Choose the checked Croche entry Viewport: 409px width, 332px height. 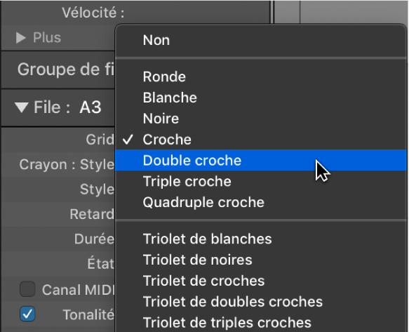pyautogui.click(x=261, y=140)
